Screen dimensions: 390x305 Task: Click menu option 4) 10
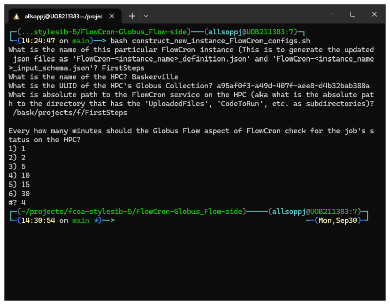19,175
